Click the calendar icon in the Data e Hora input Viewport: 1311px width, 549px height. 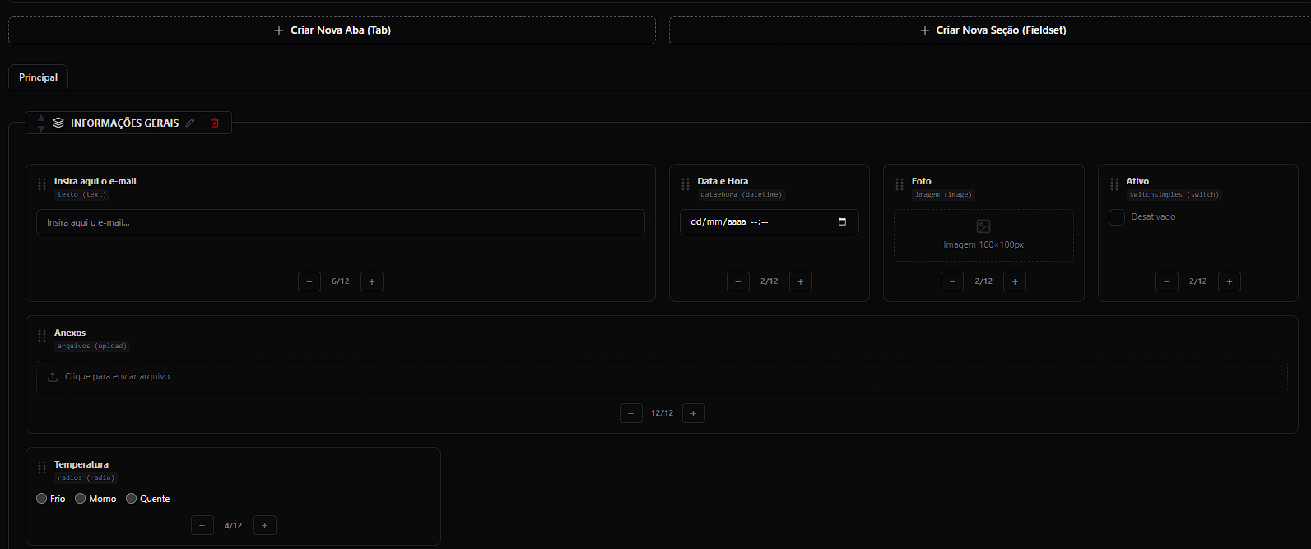click(842, 221)
